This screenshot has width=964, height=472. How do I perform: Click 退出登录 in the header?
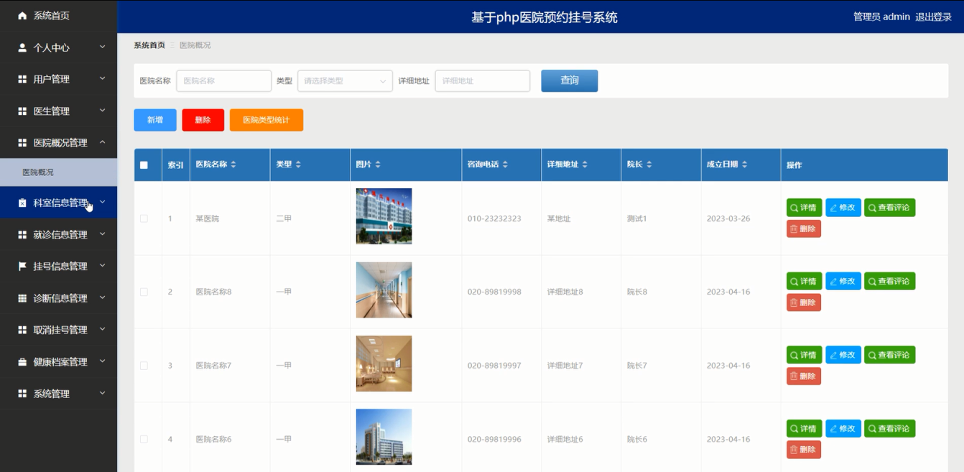click(x=933, y=17)
